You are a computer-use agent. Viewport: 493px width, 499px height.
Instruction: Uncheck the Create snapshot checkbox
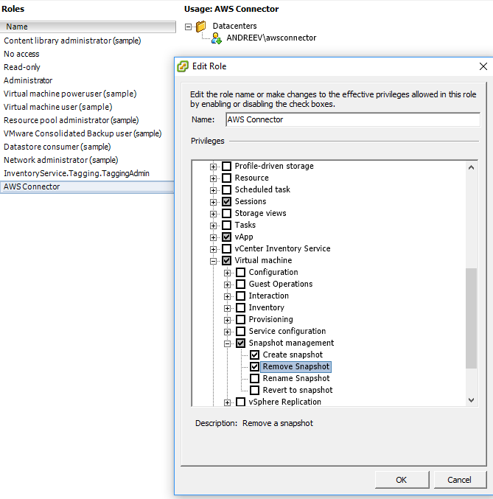(x=255, y=355)
